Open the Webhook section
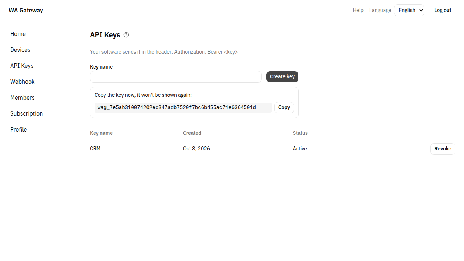 click(22, 82)
